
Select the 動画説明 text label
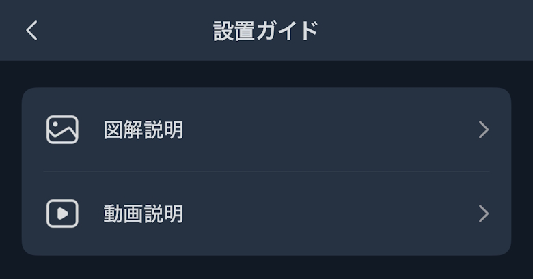143,214
